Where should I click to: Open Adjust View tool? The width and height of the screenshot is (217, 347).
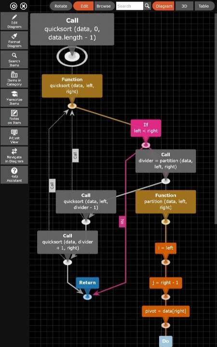14,137
